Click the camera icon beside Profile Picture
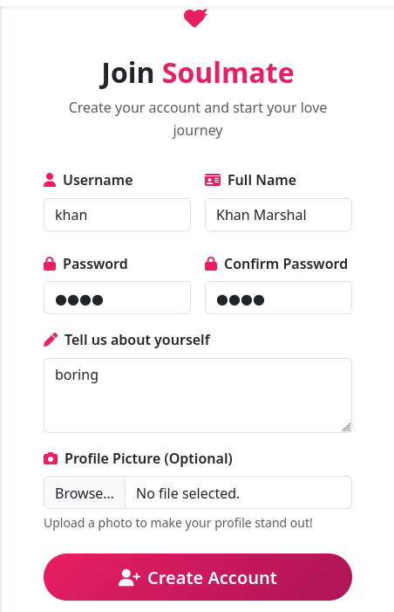The image size is (394, 612). click(x=51, y=458)
